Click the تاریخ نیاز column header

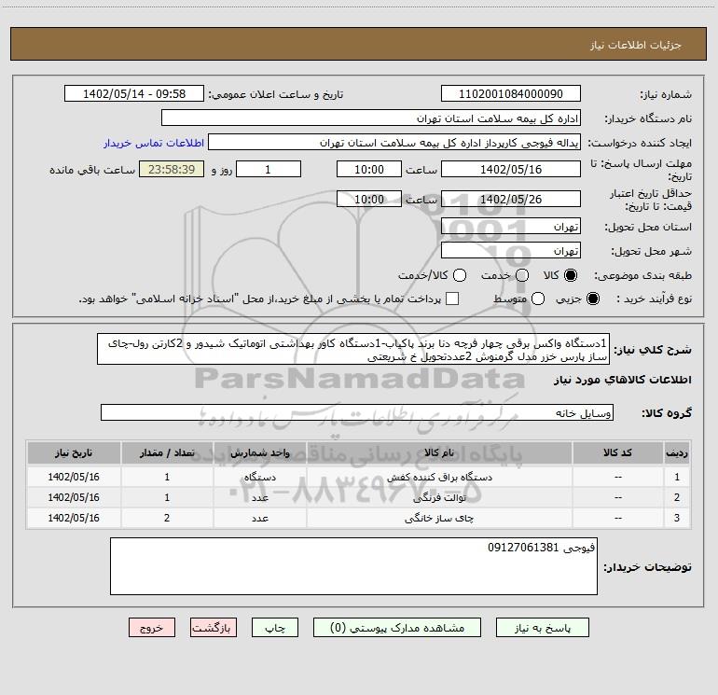pyautogui.click(x=74, y=453)
